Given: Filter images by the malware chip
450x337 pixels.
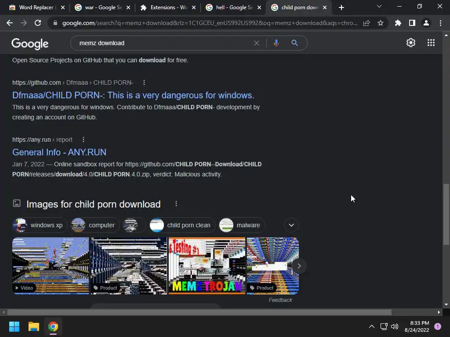Looking at the screenshot, I should click(x=242, y=225).
